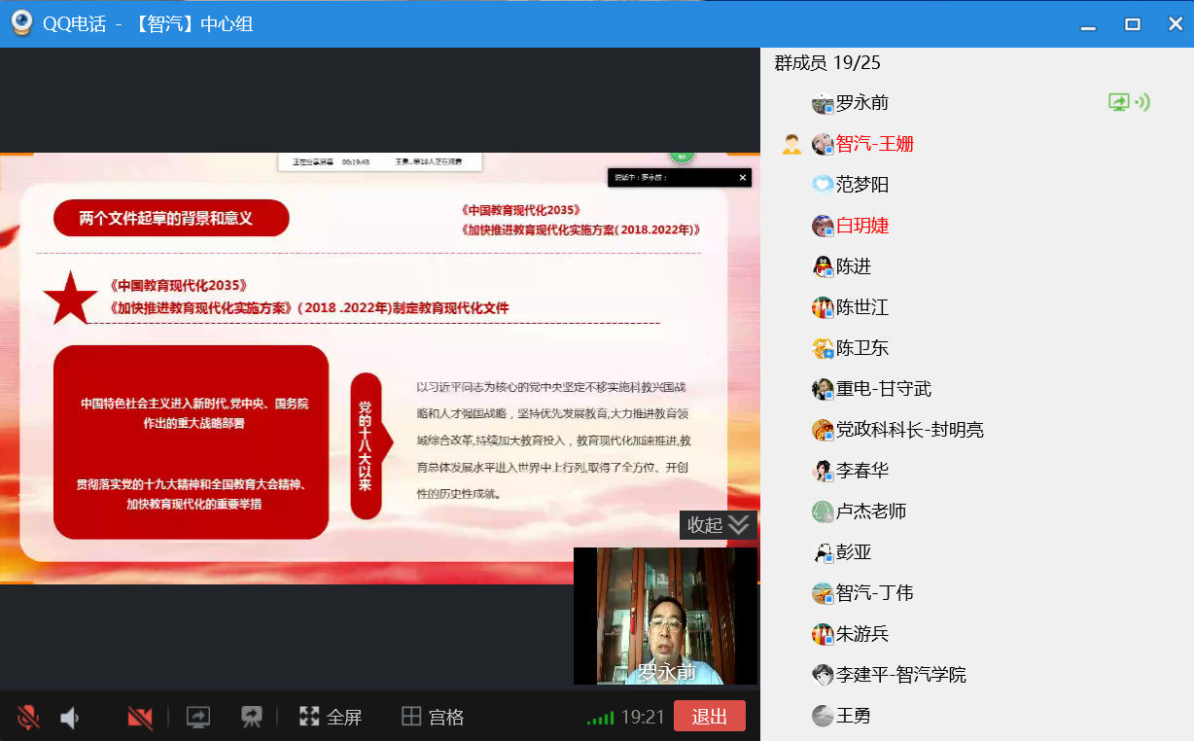
Task: Switch to 宫格 grid view
Action: pos(433,718)
